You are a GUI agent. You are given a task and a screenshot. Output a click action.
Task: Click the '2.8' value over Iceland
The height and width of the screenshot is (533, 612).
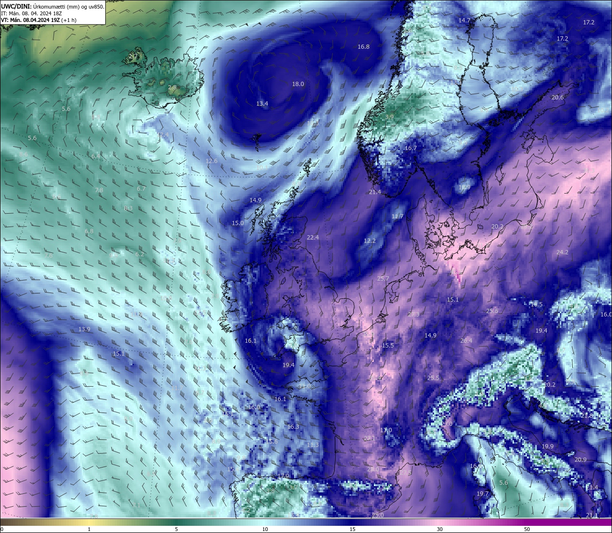tap(172, 87)
